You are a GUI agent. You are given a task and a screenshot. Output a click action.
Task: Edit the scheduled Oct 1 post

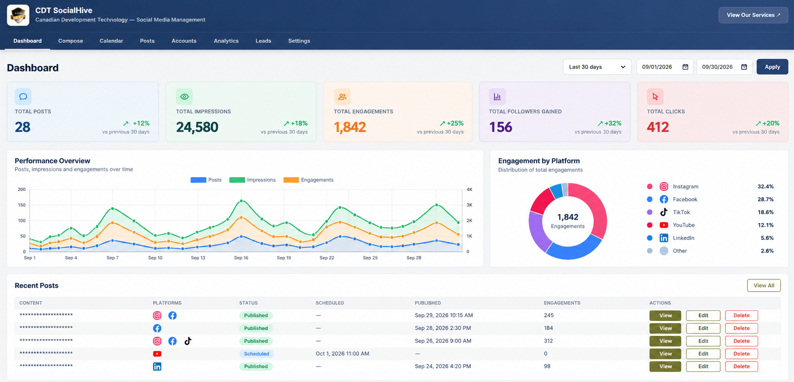[703, 354]
